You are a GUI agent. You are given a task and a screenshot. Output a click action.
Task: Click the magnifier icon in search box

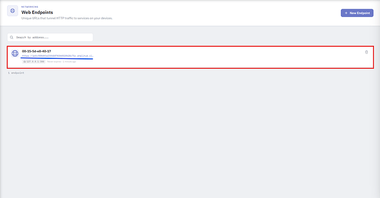tap(12, 37)
